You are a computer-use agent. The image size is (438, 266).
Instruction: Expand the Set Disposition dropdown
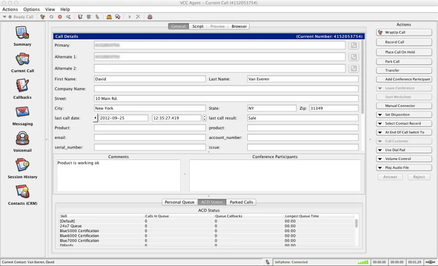pyautogui.click(x=404, y=115)
